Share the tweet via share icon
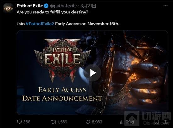The image size is (173, 128). point(165,122)
